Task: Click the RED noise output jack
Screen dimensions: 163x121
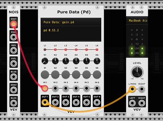Action: coord(13,50)
